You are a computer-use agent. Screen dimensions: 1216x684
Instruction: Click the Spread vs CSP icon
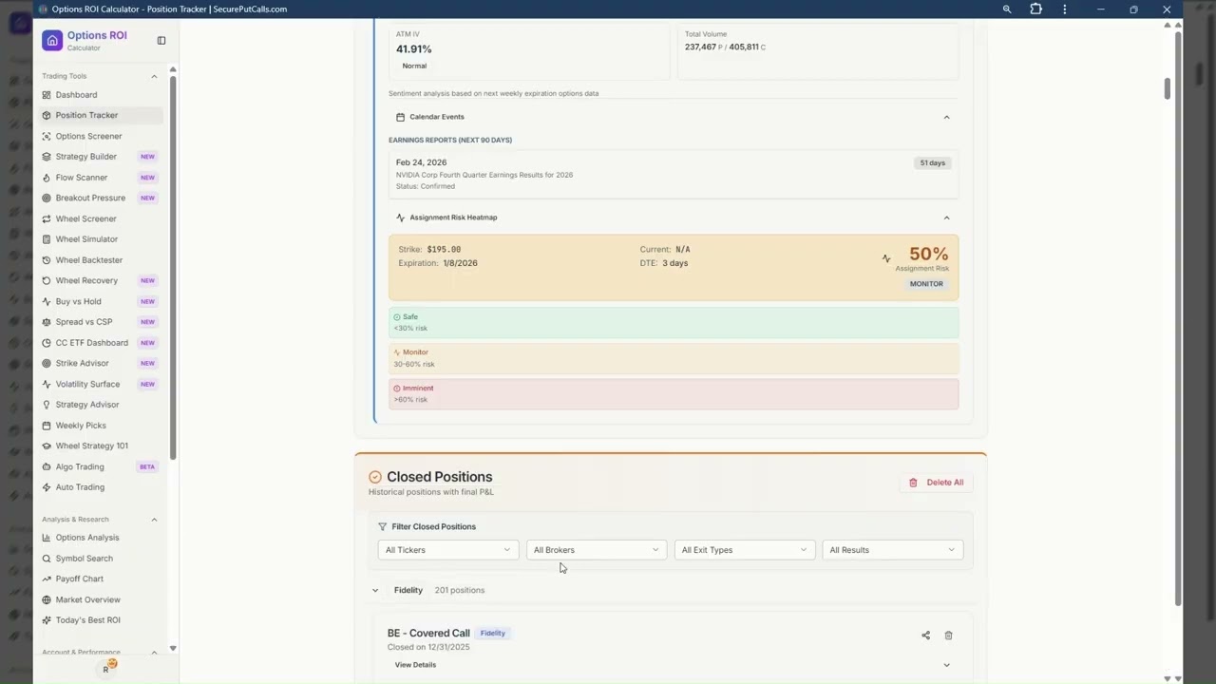click(x=47, y=322)
